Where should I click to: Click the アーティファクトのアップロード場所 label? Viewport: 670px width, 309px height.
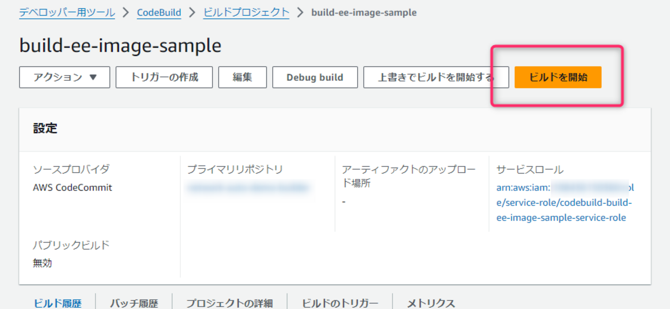point(409,176)
